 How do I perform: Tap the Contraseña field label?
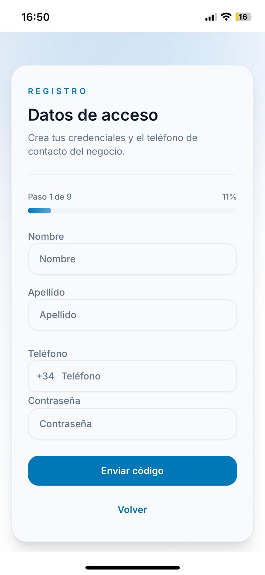[x=54, y=400]
